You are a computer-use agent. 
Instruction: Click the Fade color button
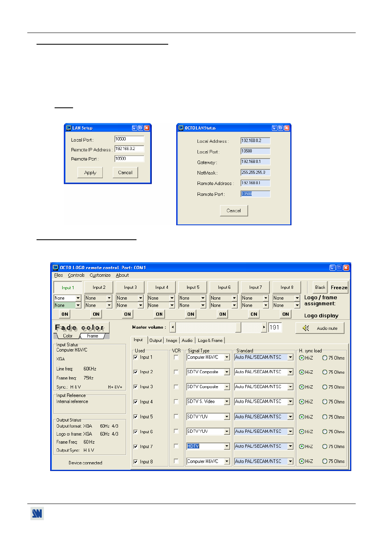click(81, 327)
